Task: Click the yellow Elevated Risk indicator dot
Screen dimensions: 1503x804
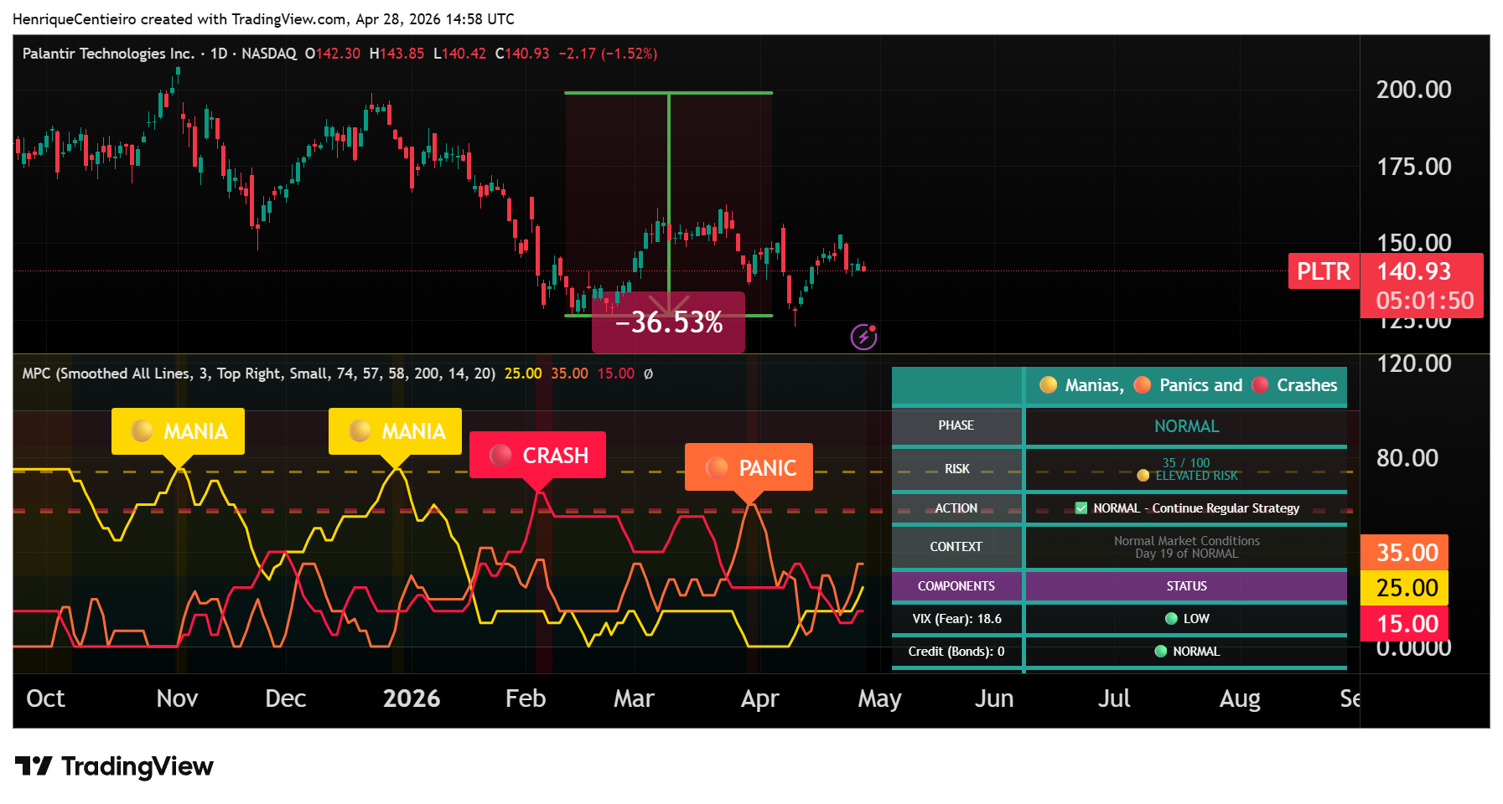Action: (1143, 476)
